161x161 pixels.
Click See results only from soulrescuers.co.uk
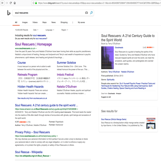(32, 98)
